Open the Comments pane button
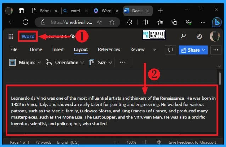 170,50
